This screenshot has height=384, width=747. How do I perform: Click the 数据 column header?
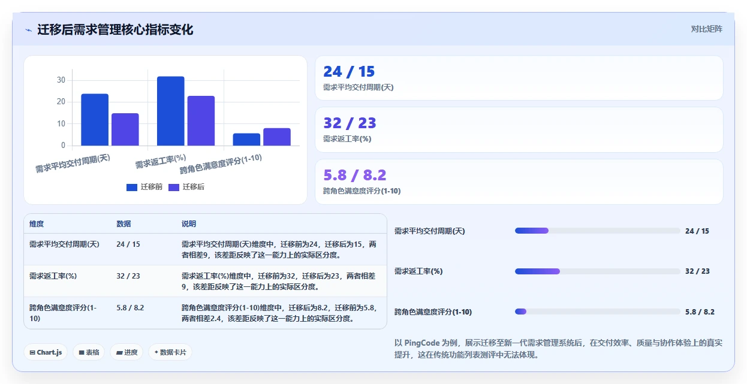click(124, 224)
